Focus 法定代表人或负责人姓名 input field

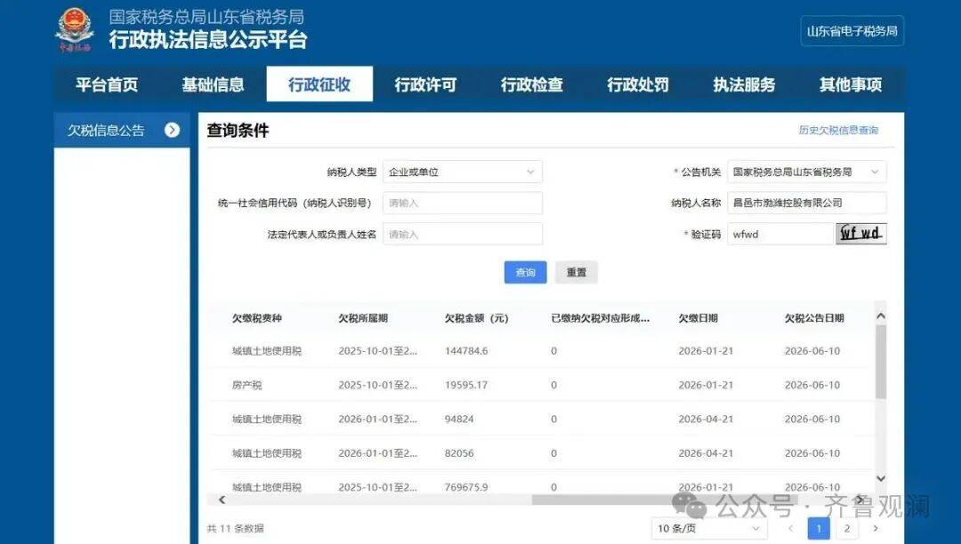(463, 235)
